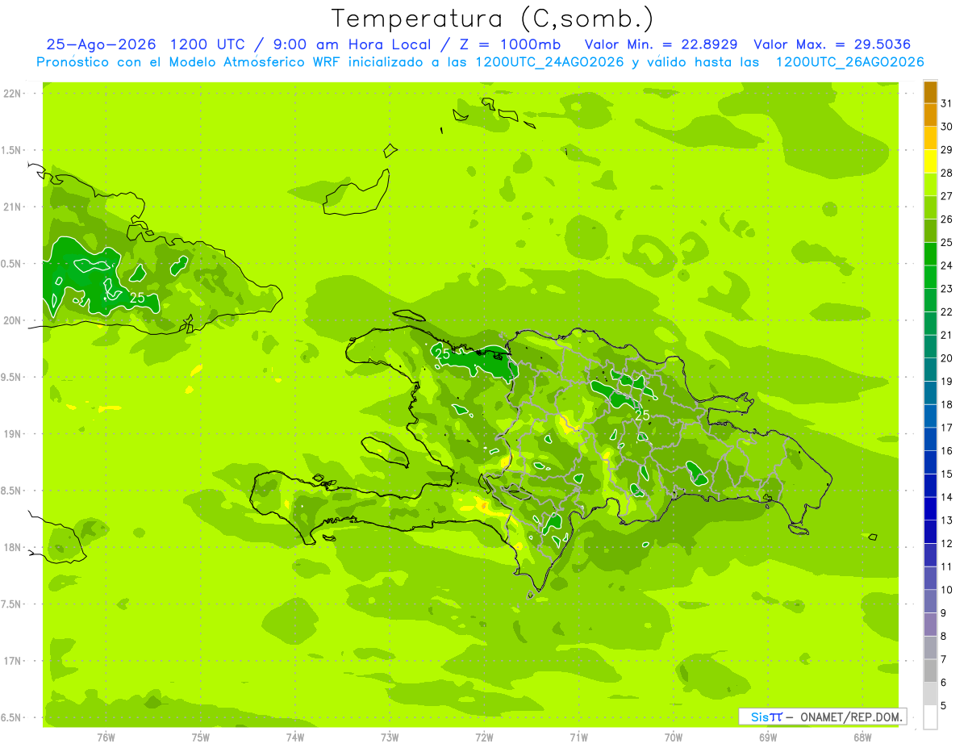Click the "68W" longitude label
This screenshot has height=748, width=968.
862,737
